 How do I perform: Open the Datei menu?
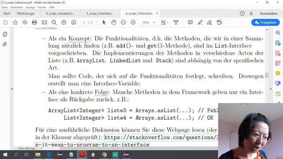tap(4, 8)
